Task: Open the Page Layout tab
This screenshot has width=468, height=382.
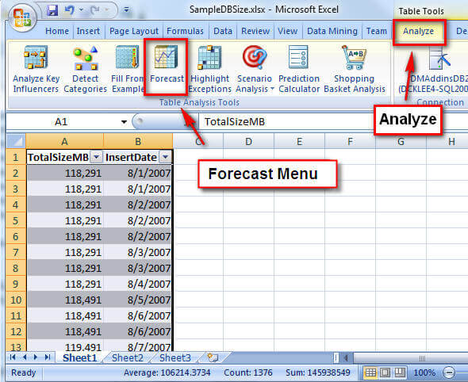Action: 134,31
